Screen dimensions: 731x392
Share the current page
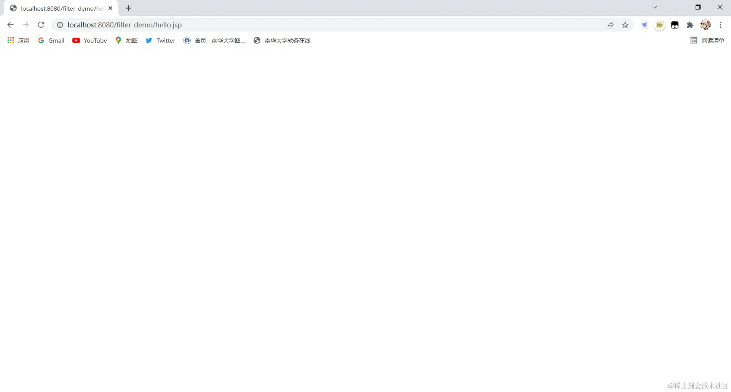[610, 24]
